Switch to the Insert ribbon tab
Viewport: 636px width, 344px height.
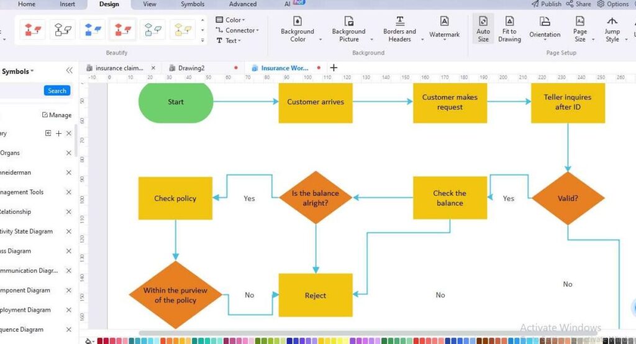pos(67,4)
